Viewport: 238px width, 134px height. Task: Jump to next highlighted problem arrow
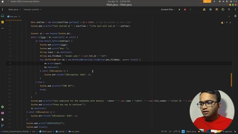point(230,22)
